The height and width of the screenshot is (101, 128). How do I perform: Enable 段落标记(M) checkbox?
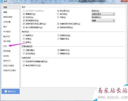point(58,35)
